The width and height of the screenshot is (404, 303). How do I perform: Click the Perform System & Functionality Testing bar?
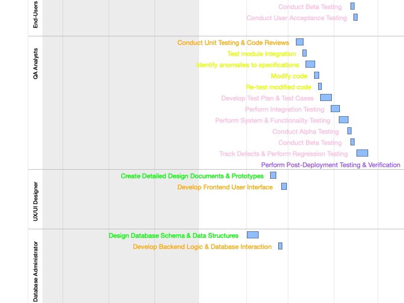[343, 120]
